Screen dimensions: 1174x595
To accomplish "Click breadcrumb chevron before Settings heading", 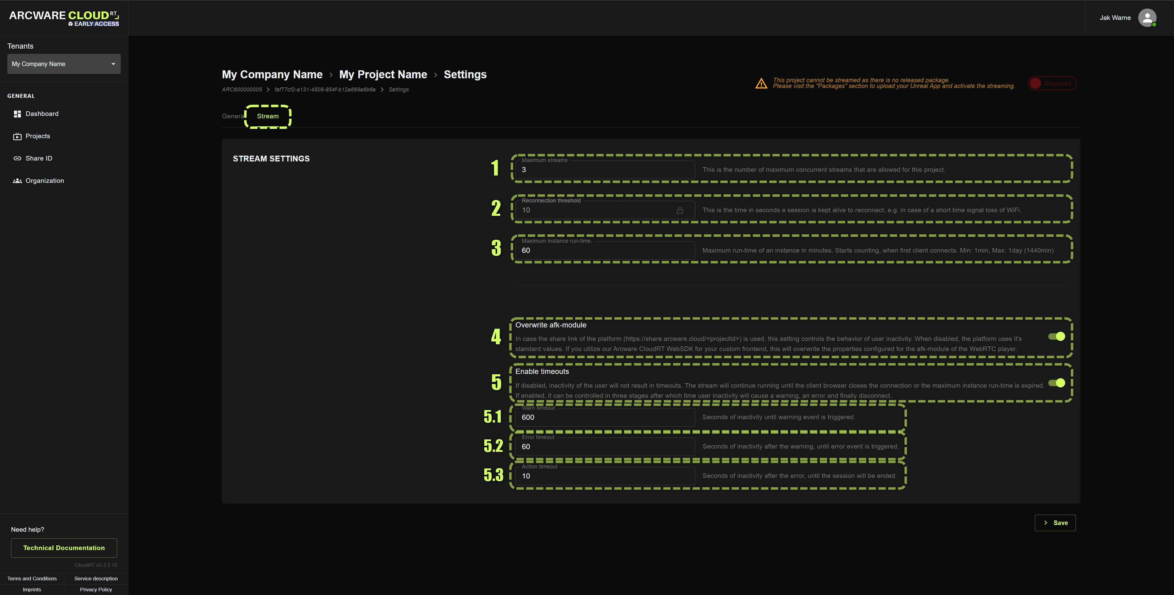I will [435, 75].
